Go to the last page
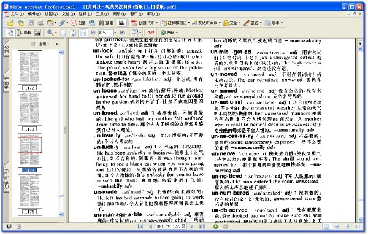Screen dimensions: 368x235 point(202,226)
